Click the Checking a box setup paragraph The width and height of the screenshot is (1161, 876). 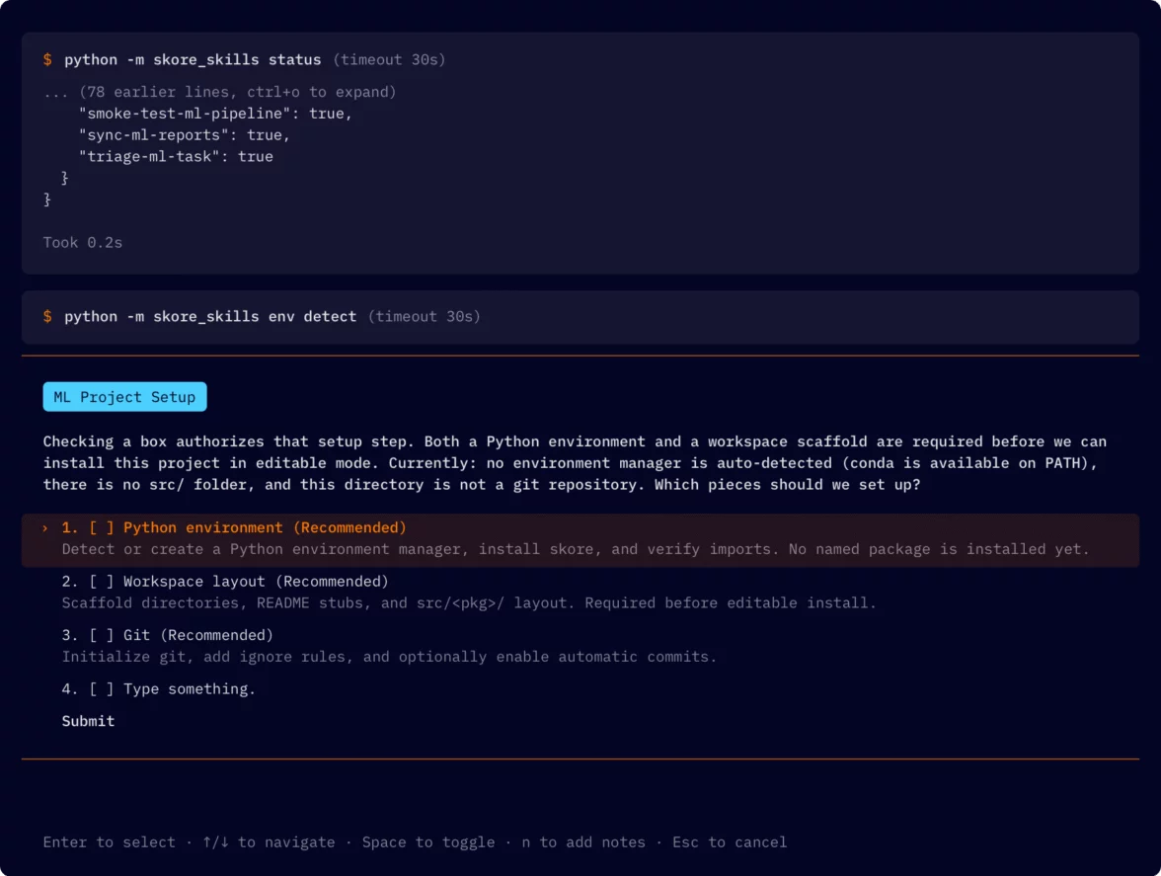tap(576, 463)
